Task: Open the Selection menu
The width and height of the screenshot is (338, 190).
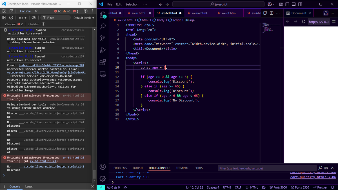Action: (x=132, y=4)
